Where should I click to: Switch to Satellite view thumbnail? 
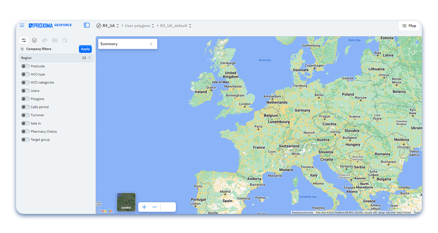tap(126, 202)
